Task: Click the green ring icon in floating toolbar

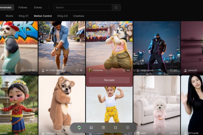Action: click(79, 128)
